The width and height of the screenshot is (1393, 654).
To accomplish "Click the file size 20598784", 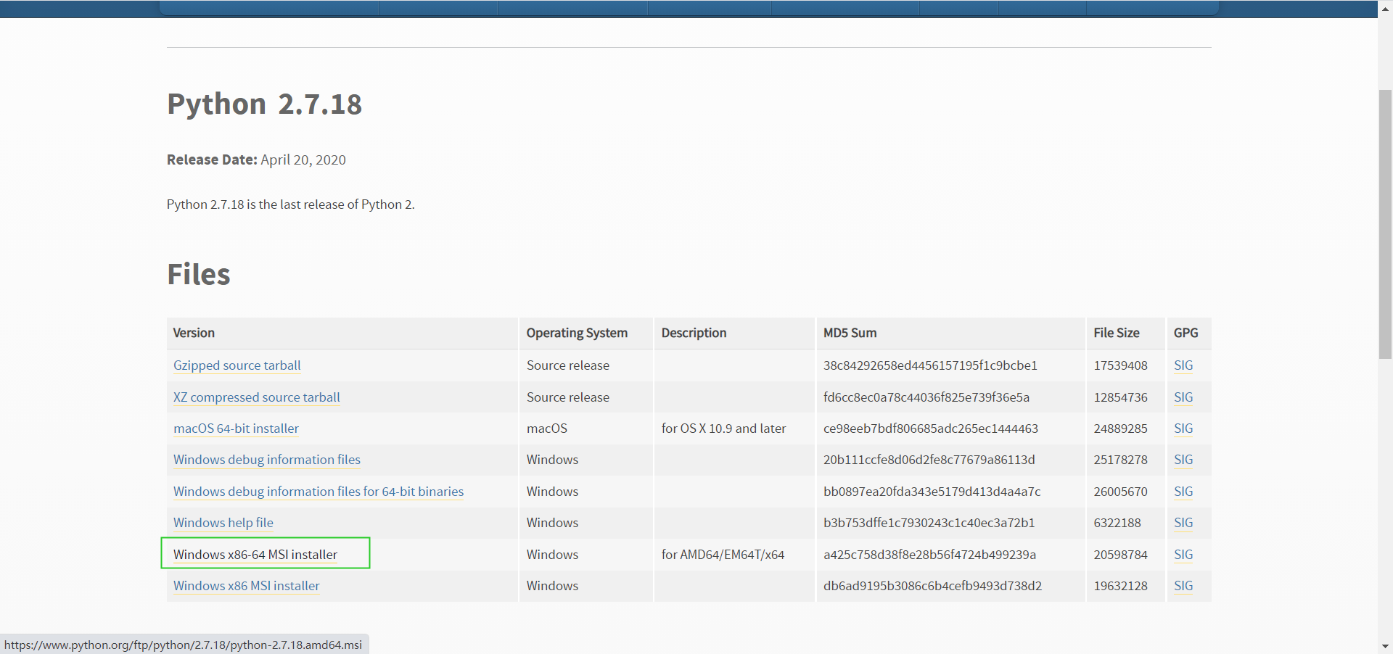I will (x=1121, y=555).
